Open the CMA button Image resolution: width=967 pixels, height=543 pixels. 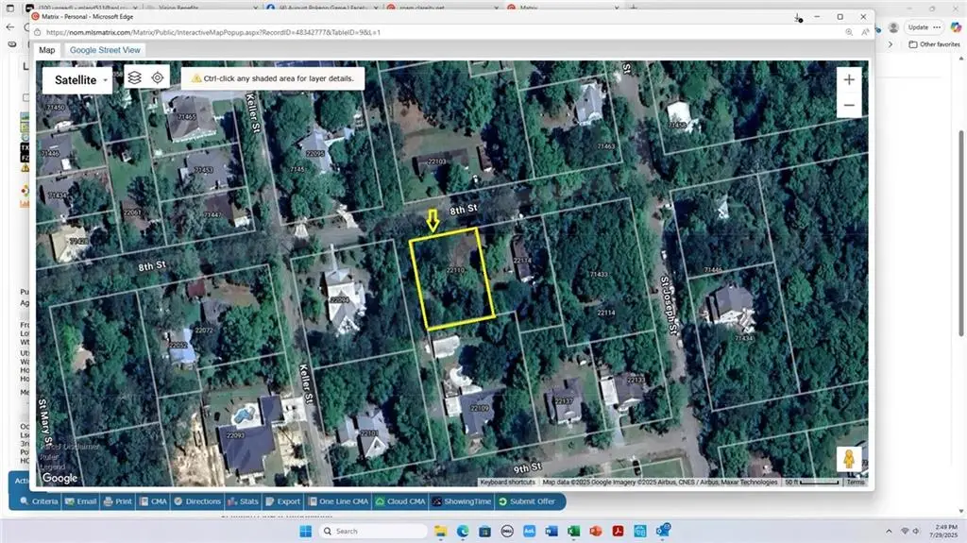(x=153, y=501)
